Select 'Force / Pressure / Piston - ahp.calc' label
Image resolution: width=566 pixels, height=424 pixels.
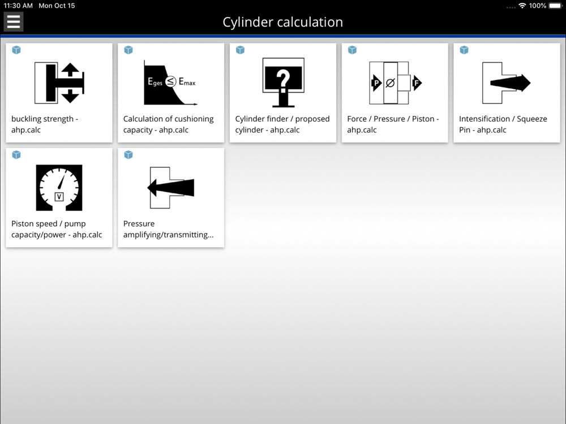[x=393, y=124]
